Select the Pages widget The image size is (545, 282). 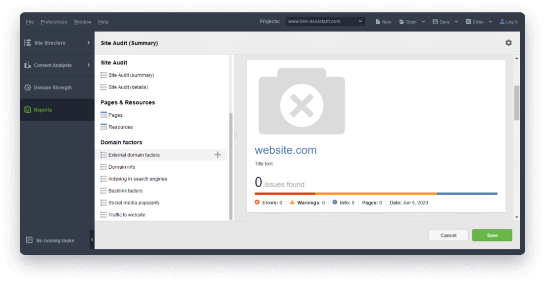161,115
